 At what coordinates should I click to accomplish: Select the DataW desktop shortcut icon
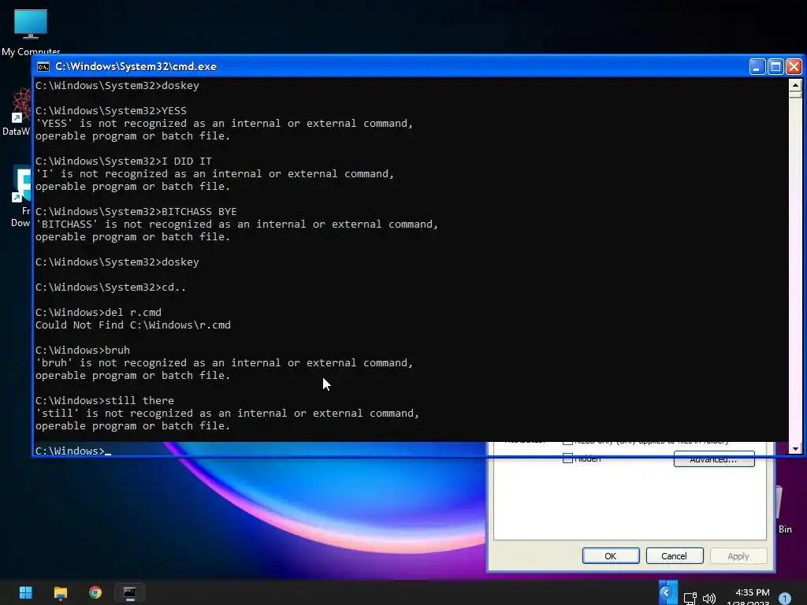click(x=17, y=112)
